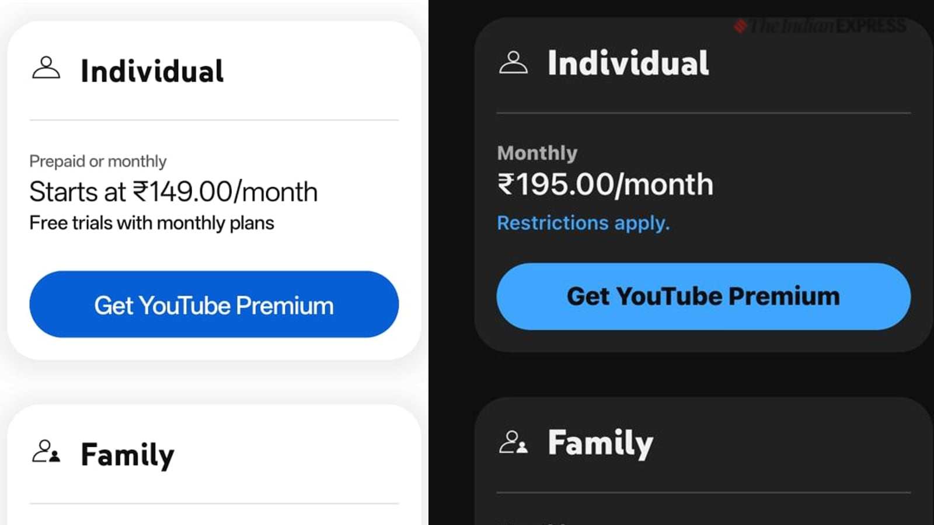934x525 pixels.
Task: Click Get YouTube Premium on the dark themed card
Action: pos(702,296)
